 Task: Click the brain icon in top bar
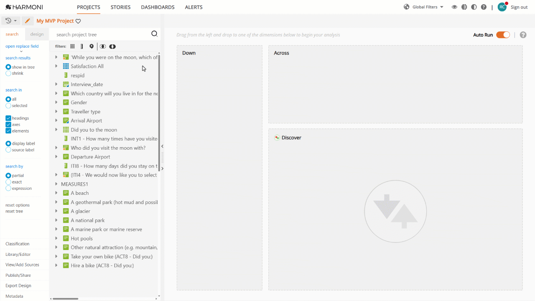click(x=464, y=7)
